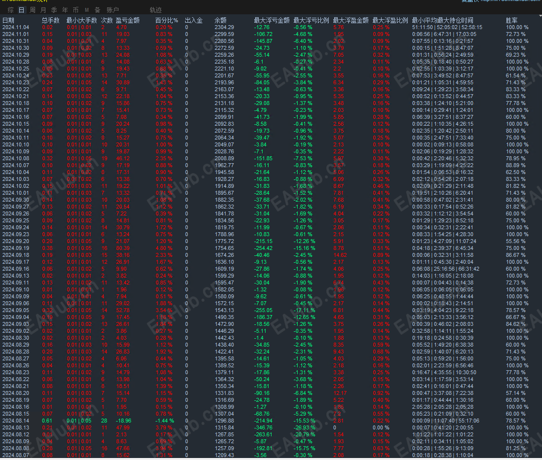
Task: Click the 最小|平均|最大持仓时间 column header
Action: (442, 20)
